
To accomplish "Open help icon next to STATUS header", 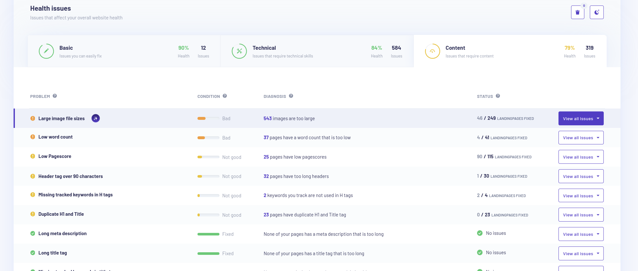I will click(x=498, y=96).
